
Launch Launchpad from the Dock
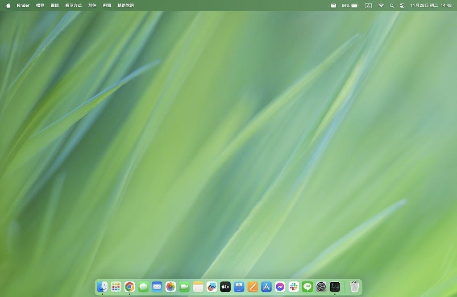[116, 287]
